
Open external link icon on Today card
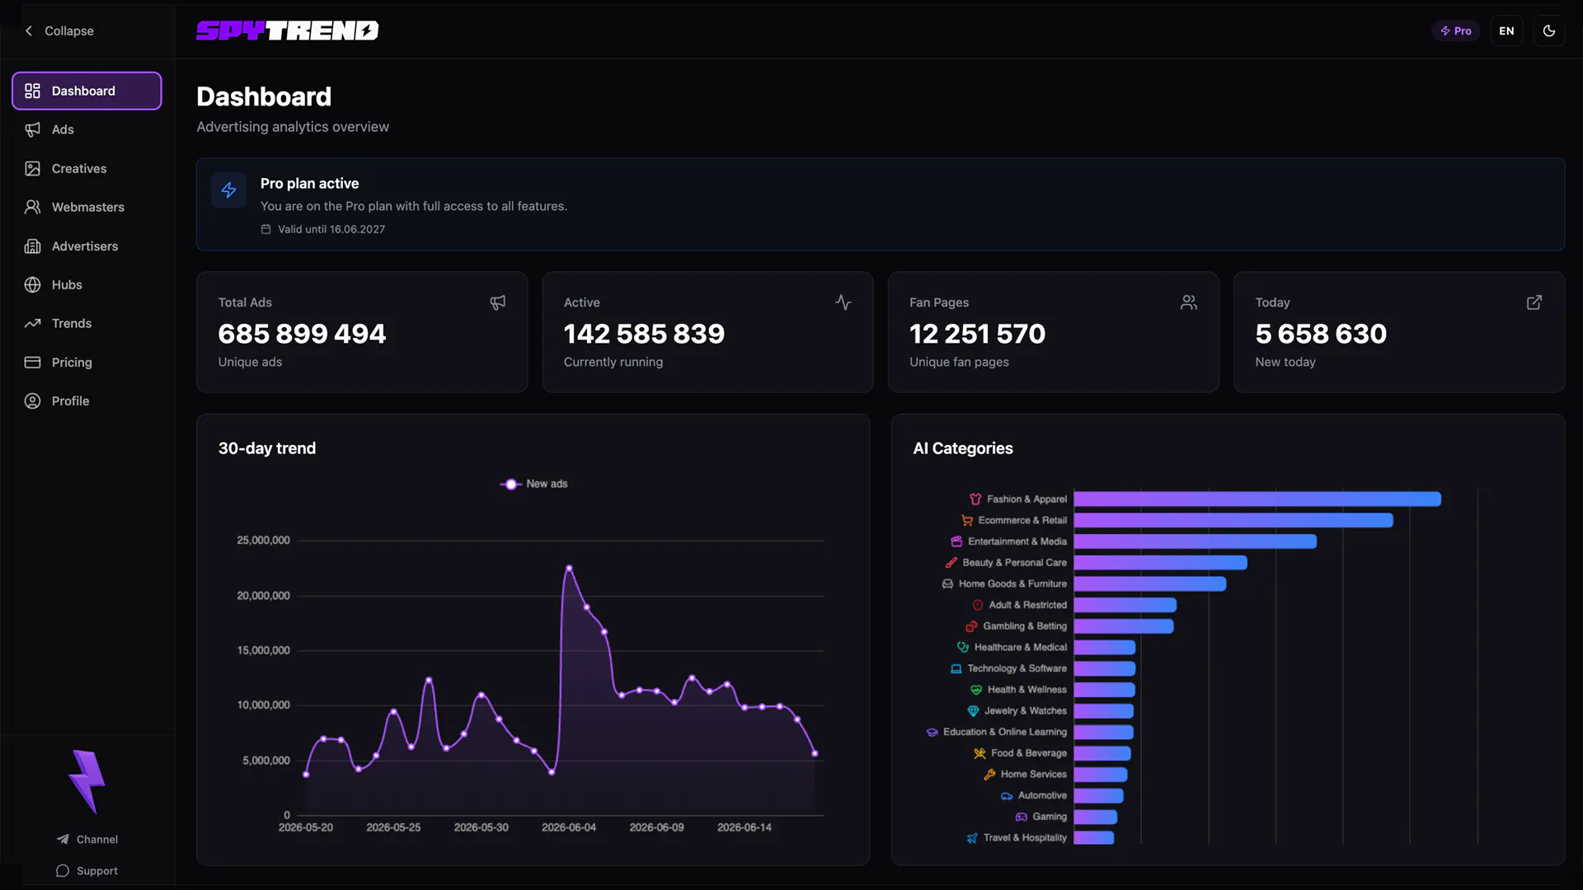tap(1534, 302)
